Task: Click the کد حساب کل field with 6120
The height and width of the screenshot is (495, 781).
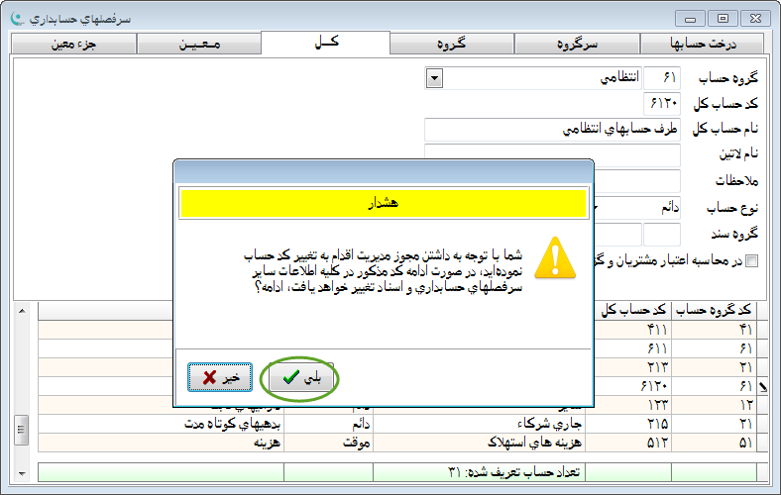Action: pyautogui.click(x=661, y=103)
